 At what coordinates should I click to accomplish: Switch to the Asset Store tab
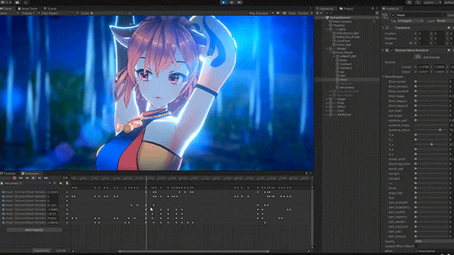(28, 9)
